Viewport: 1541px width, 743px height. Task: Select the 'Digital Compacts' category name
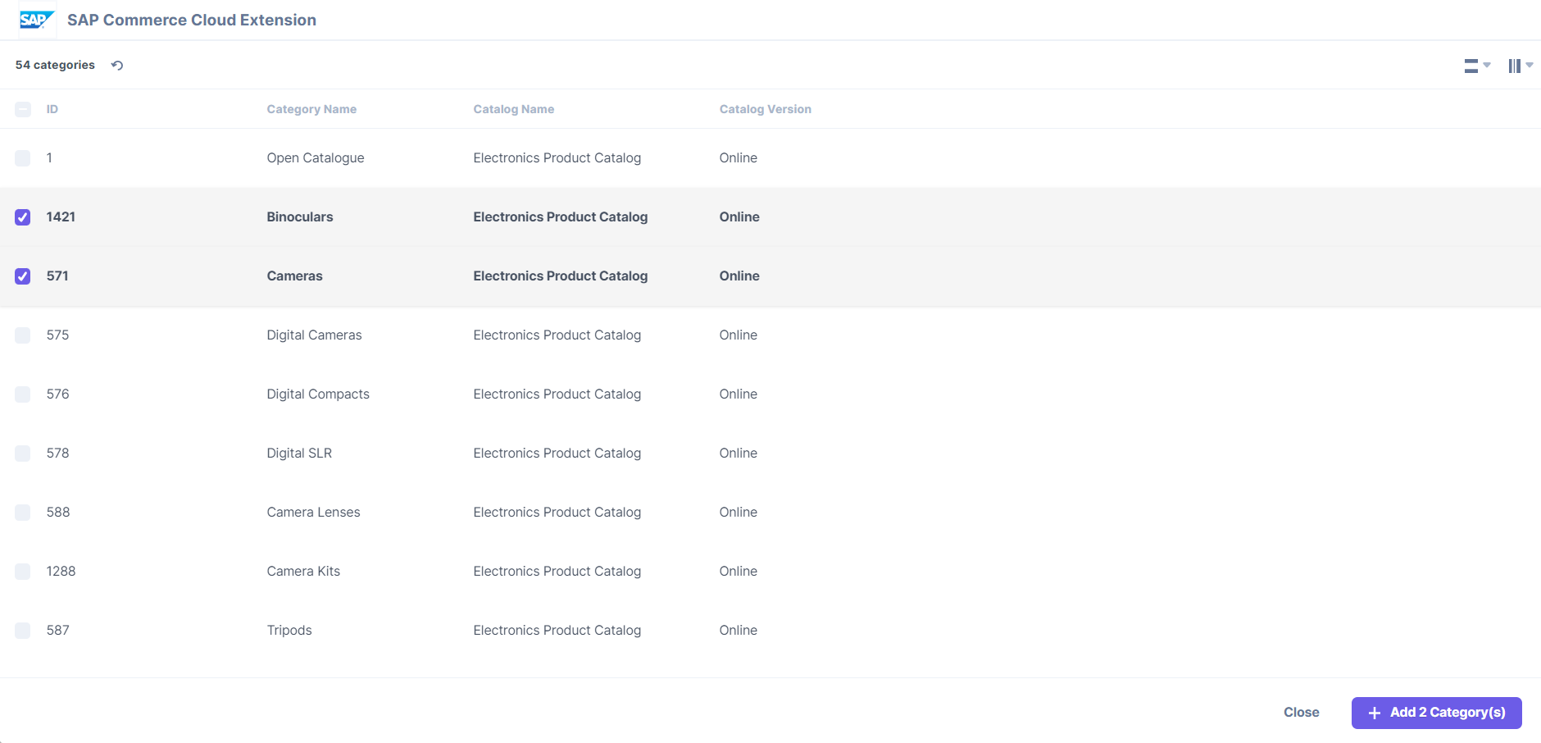318,394
